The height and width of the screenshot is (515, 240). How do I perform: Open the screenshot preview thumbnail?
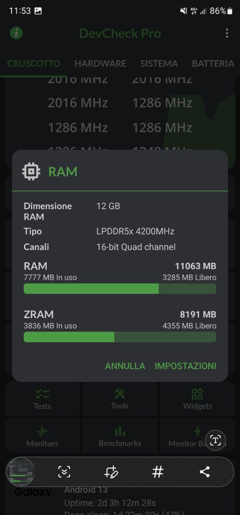[21, 472]
